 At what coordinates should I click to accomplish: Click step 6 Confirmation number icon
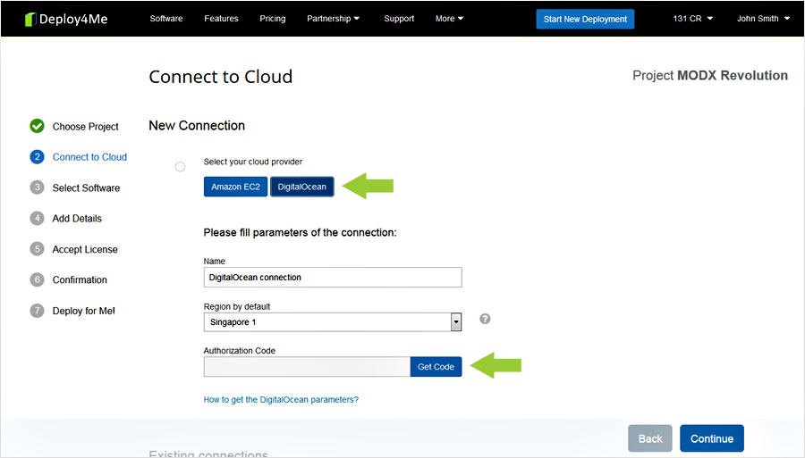point(37,279)
